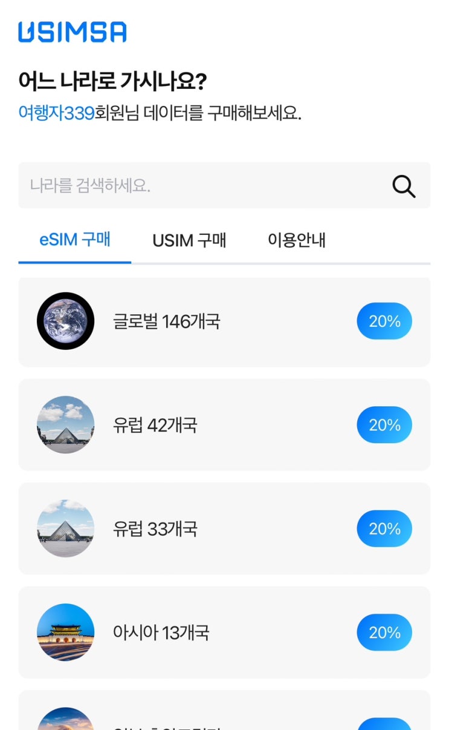
Task: Switch to the USIM 구매 tab
Action: pyautogui.click(x=189, y=240)
